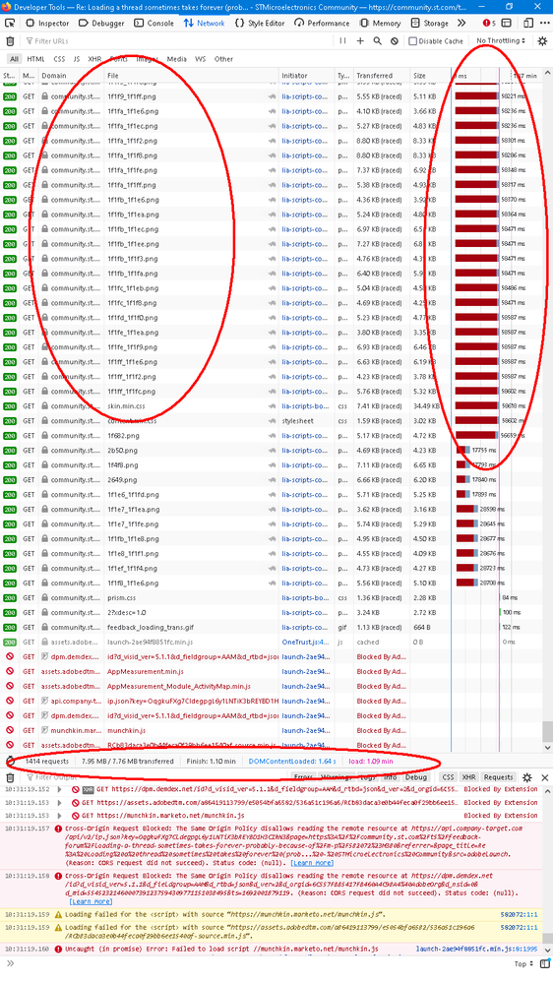Toggle the Errors console filter
The width and height of the screenshot is (553, 983).
304,777
